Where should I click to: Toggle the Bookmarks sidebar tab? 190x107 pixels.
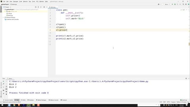click(1, 94)
